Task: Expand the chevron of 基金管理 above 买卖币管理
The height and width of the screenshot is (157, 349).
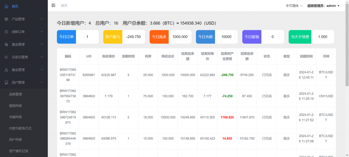Action: click(x=42, y=45)
